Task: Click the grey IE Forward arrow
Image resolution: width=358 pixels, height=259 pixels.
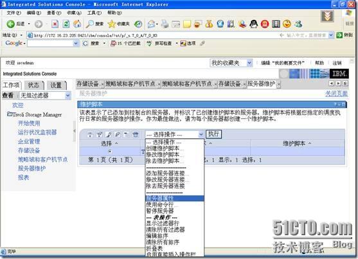Action: tap(39, 24)
